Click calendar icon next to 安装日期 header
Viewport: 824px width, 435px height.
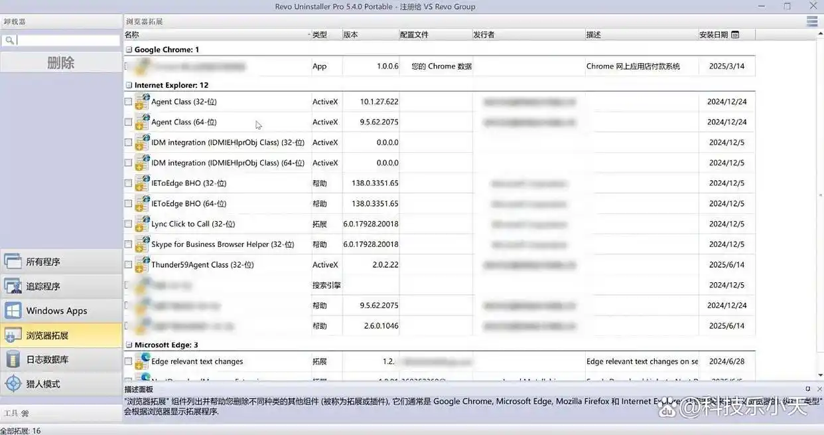point(735,35)
